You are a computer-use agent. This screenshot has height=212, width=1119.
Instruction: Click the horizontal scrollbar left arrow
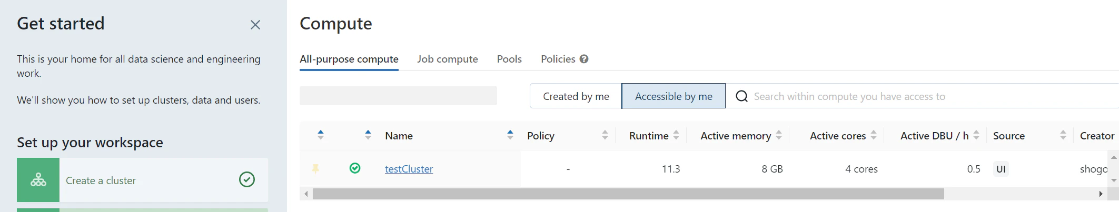click(306, 194)
